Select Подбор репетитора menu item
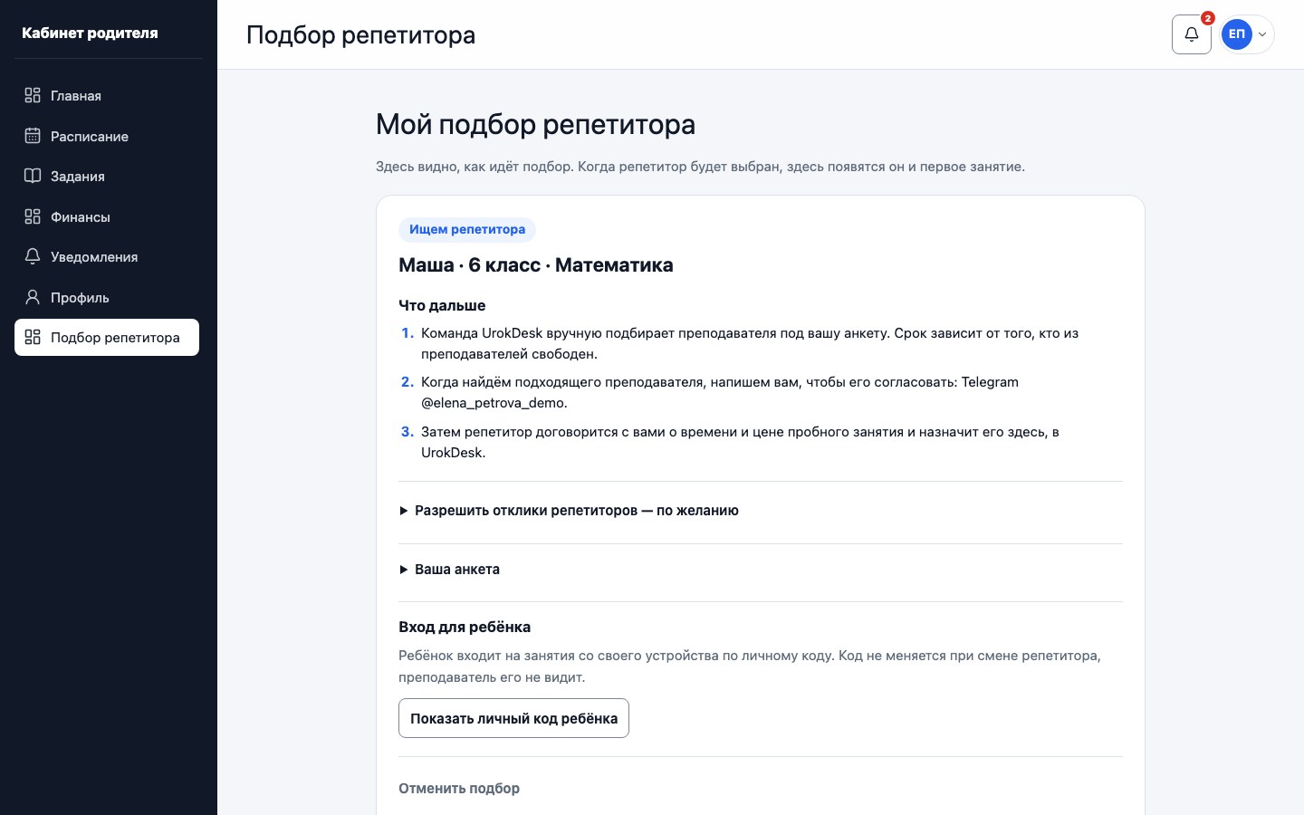This screenshot has width=1304, height=815. [x=107, y=337]
